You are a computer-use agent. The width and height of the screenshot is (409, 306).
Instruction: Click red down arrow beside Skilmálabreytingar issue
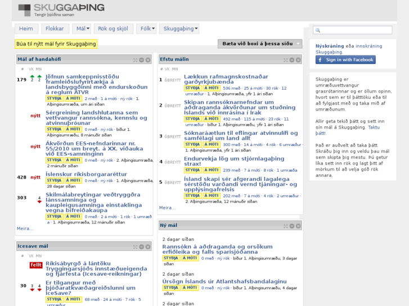(x=39, y=202)
